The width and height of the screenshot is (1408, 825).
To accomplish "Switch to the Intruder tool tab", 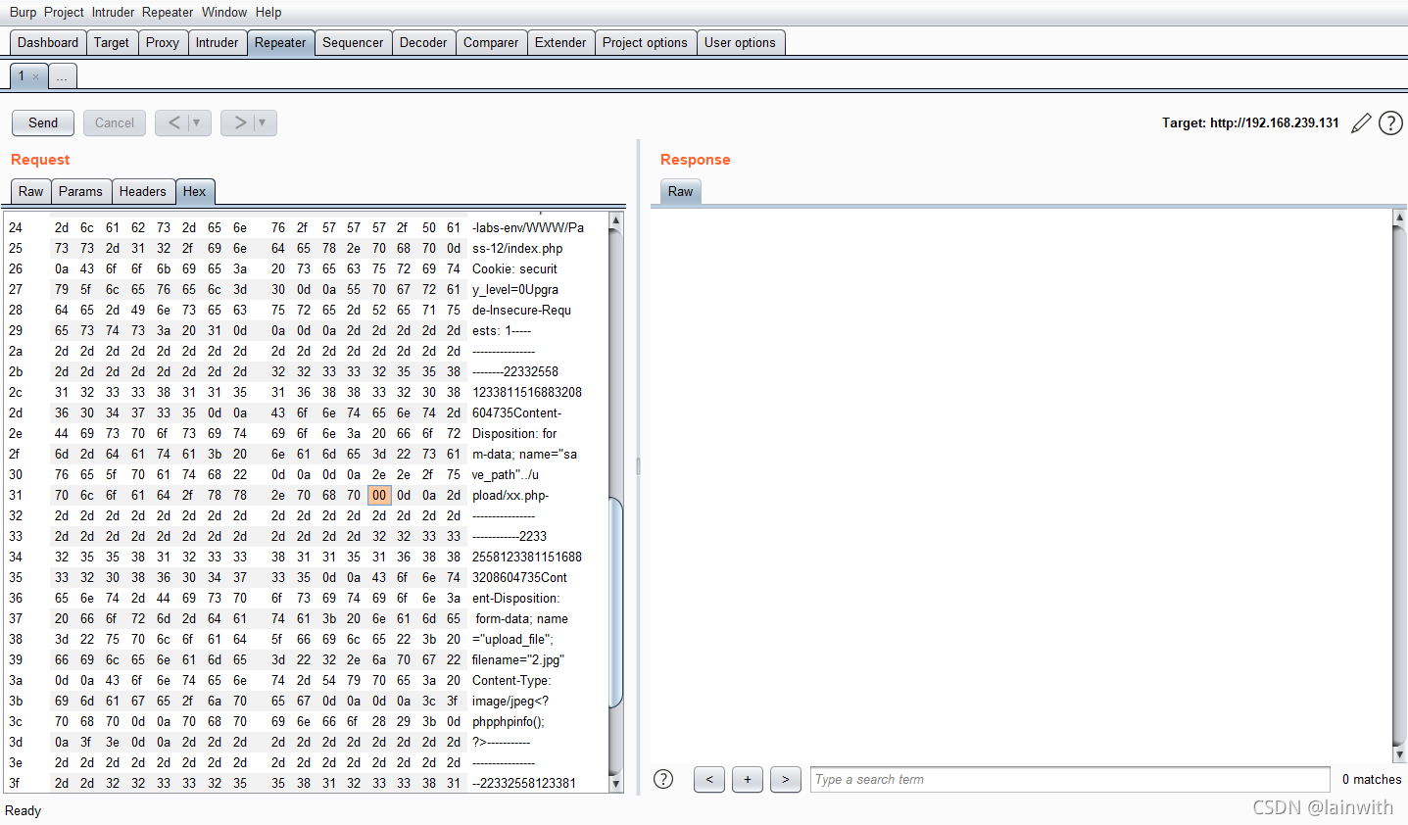I will click(217, 42).
